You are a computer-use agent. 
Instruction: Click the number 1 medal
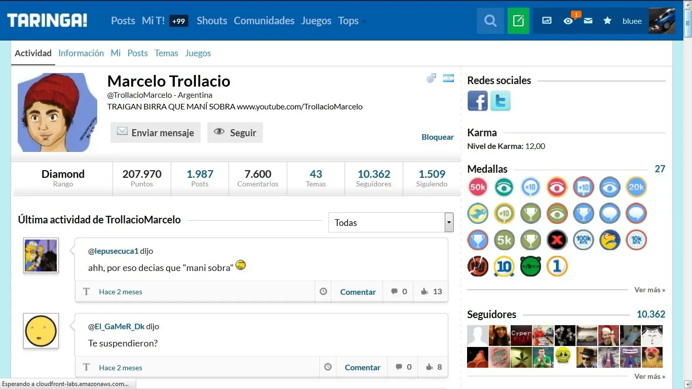(x=557, y=266)
